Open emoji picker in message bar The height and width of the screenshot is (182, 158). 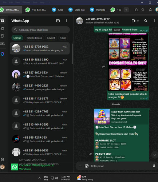pos(87,166)
